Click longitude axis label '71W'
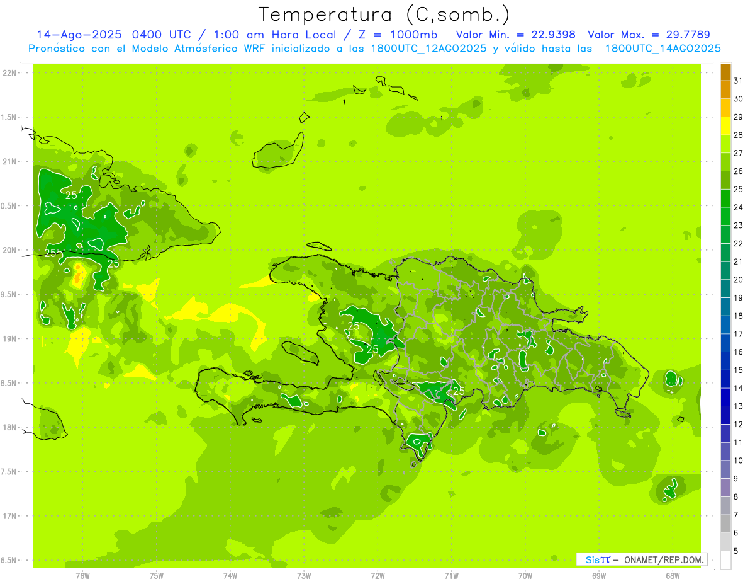Image resolution: width=755 pixels, height=584 pixels. pos(451,576)
